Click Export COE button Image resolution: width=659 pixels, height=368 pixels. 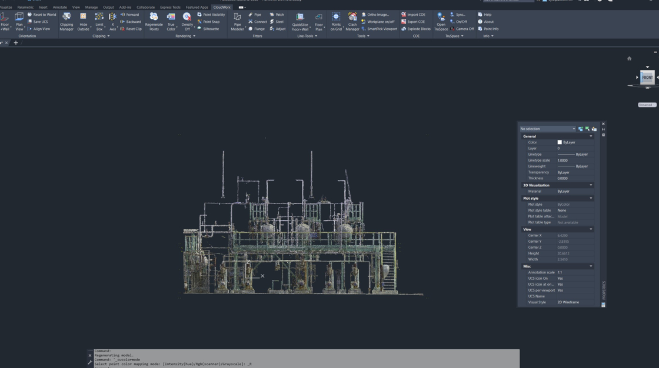[x=412, y=21]
